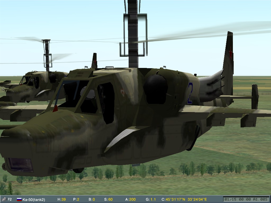Click the red star on the tail fin
271x203 pixels.
click(231, 53)
